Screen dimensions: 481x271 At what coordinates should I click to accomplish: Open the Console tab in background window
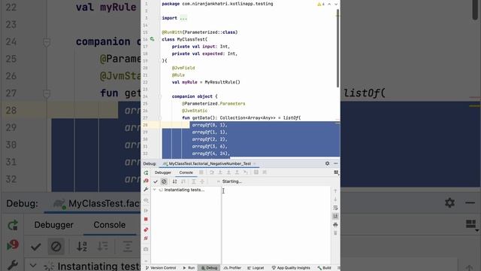point(110,225)
